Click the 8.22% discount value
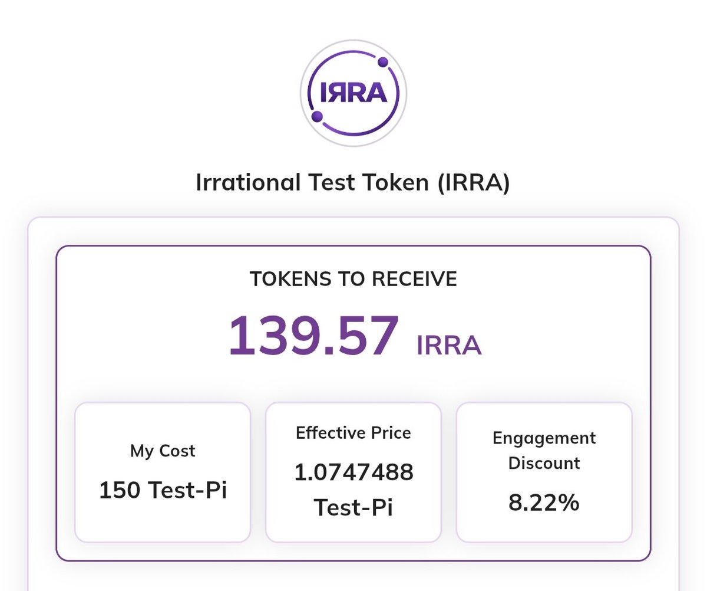Screen dimensions: 707x591 tap(544, 503)
